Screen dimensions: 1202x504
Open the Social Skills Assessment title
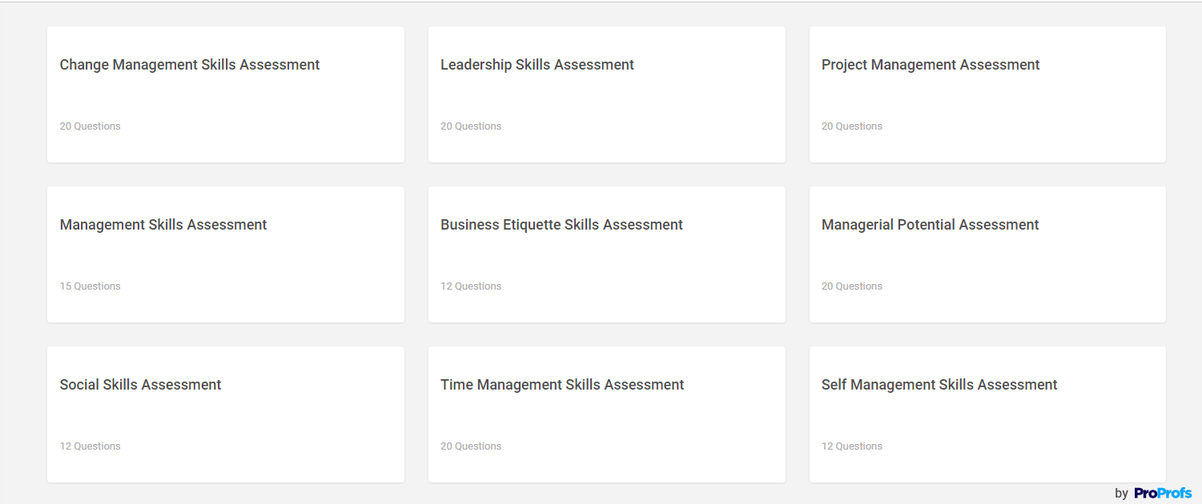(x=140, y=385)
